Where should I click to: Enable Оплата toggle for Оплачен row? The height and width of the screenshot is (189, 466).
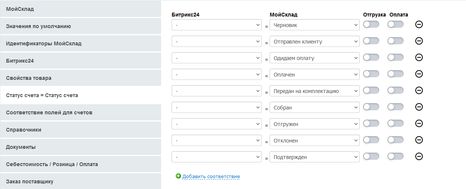(395, 74)
